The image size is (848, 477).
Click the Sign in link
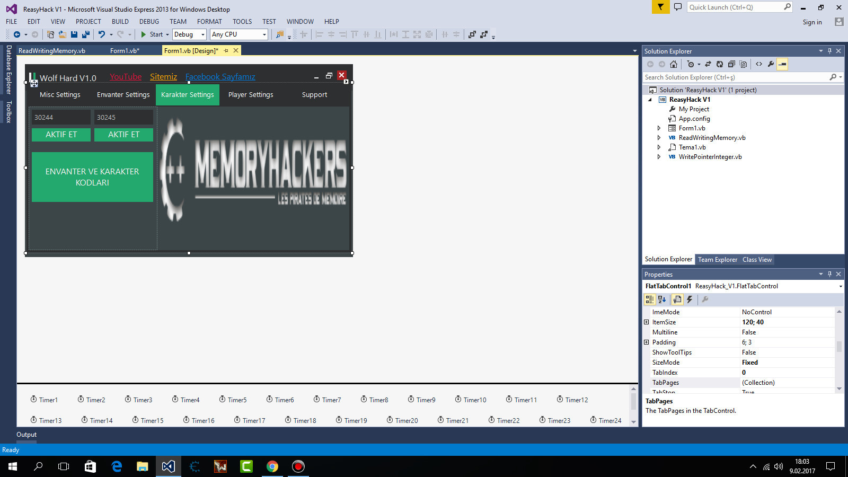(812, 22)
